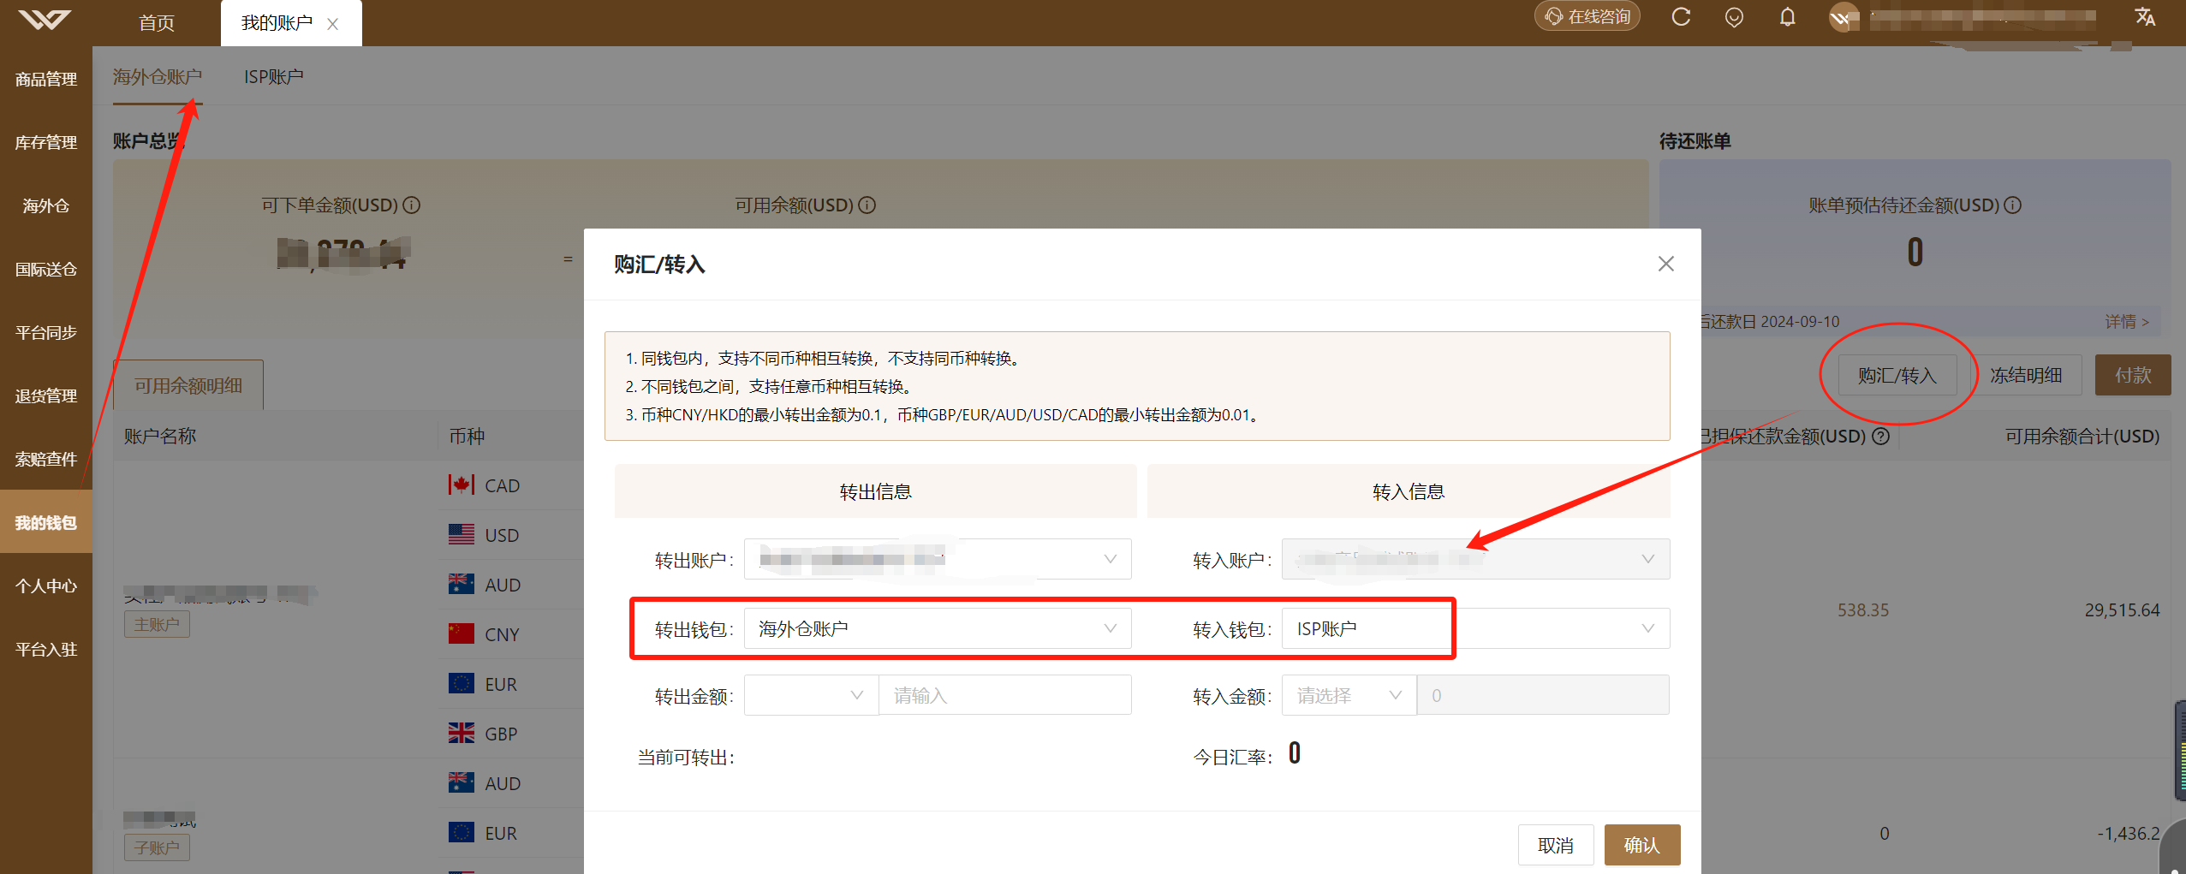Open 索赔查件 in the sidebar

(x=46, y=459)
